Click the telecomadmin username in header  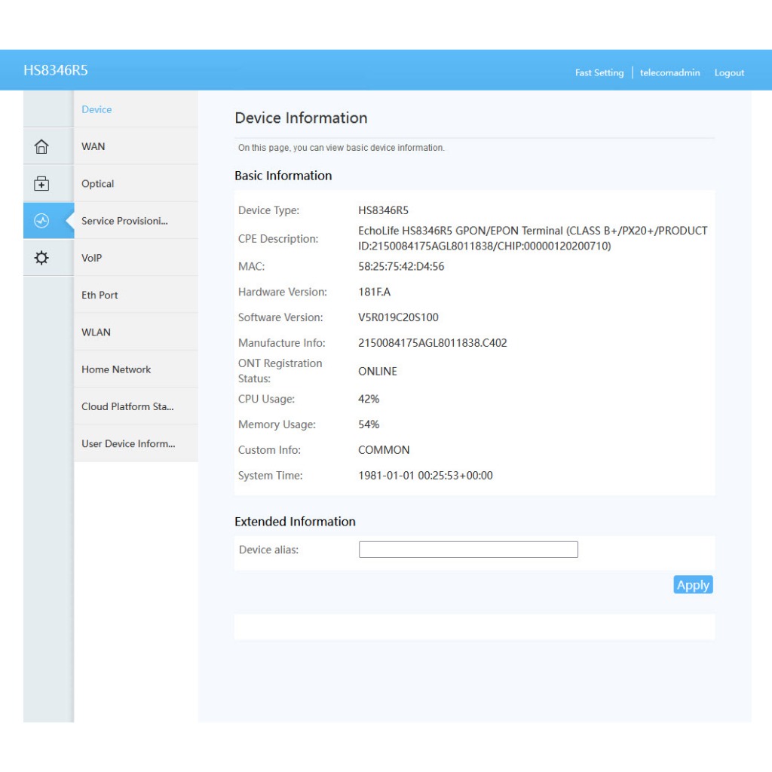669,73
